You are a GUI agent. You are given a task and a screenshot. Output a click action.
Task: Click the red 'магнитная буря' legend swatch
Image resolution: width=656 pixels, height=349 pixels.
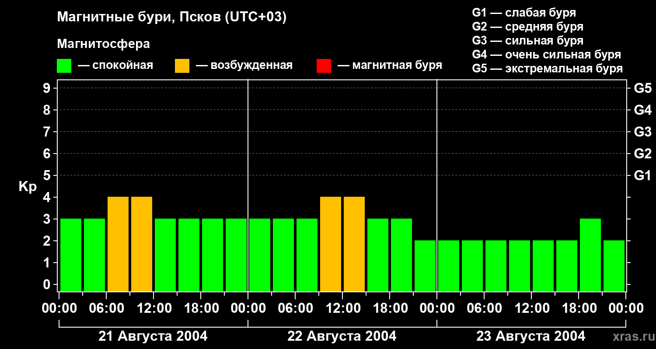(324, 66)
